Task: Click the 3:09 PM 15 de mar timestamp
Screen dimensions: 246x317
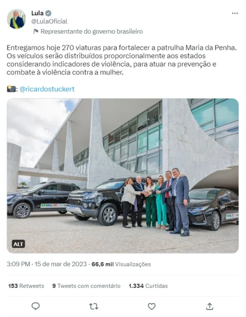Action: pyautogui.click(x=46, y=264)
